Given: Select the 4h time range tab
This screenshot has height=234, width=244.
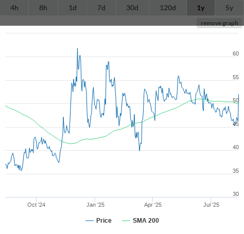Looking at the screenshot, I should (14, 8).
